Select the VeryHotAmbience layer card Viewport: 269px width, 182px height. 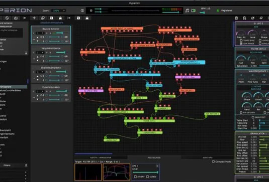[51, 54]
